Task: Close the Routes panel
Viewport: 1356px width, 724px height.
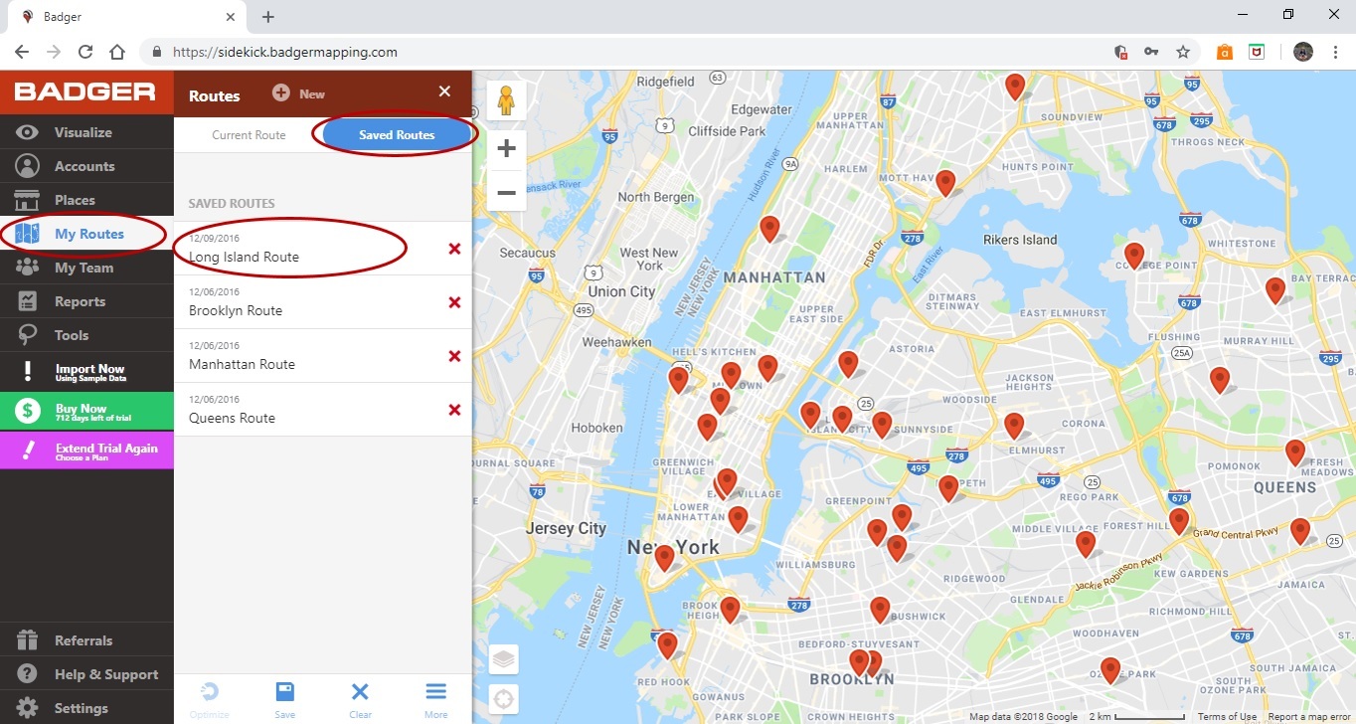Action: tap(444, 91)
